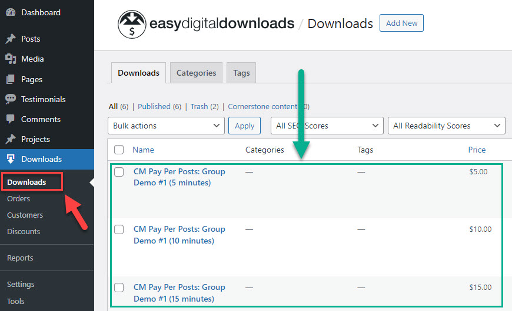Filter by Cornerstone content link
This screenshot has width=512, height=311.
pos(262,106)
